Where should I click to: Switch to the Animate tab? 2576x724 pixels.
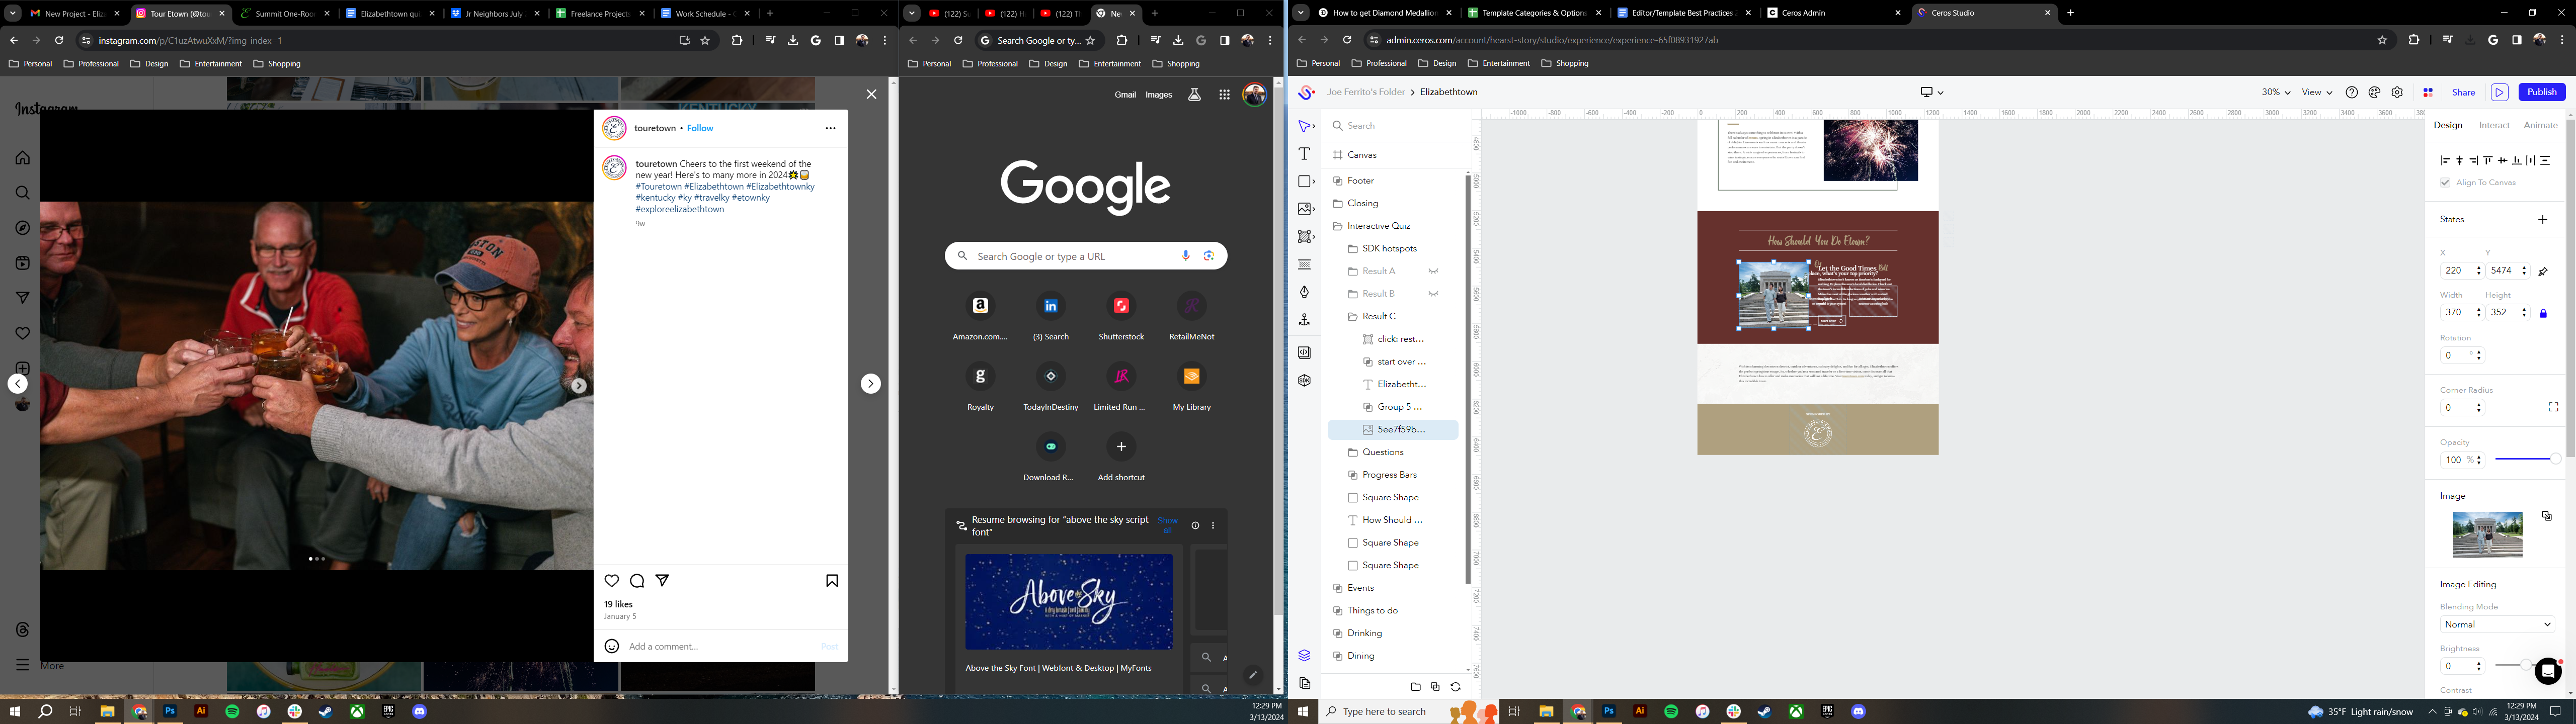click(x=2540, y=125)
